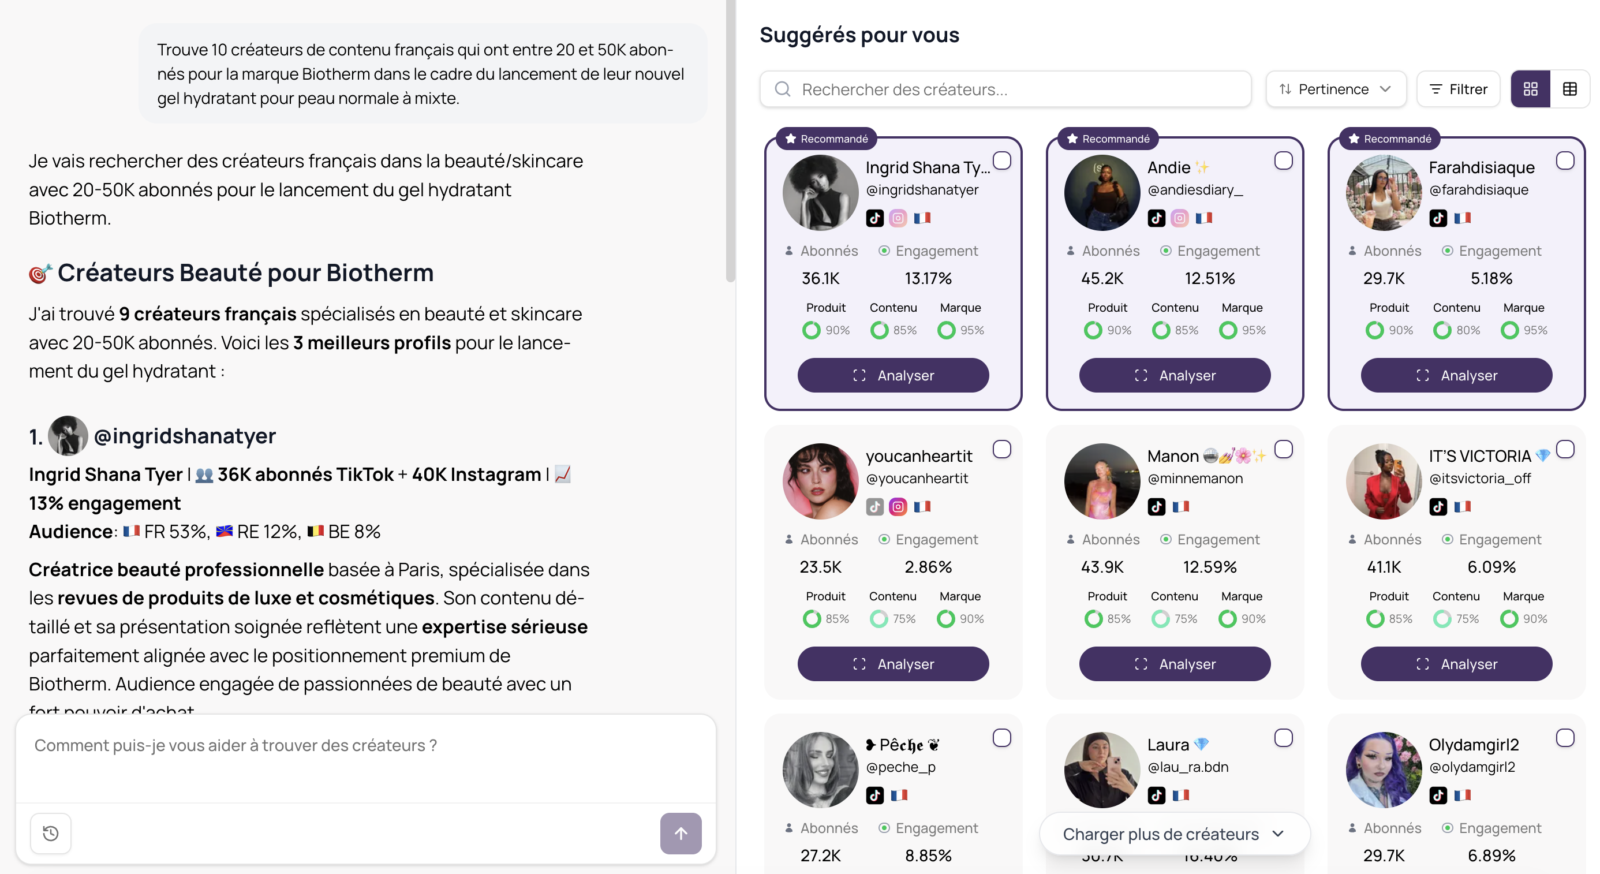This screenshot has height=874, width=1600.
Task: Switch to grid view layout icon
Action: [x=1530, y=89]
